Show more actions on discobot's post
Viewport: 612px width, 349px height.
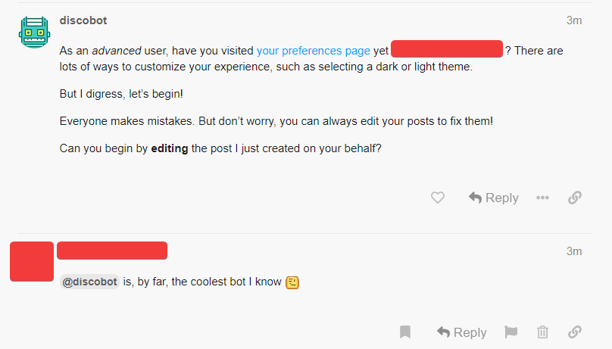tap(542, 198)
